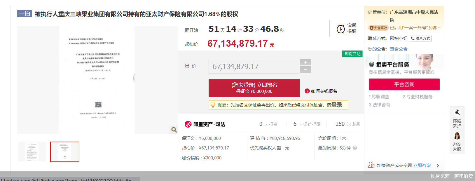475x181 pixels.
Task: Open 咨询客服 customer service avatar
Action: (x=457, y=136)
